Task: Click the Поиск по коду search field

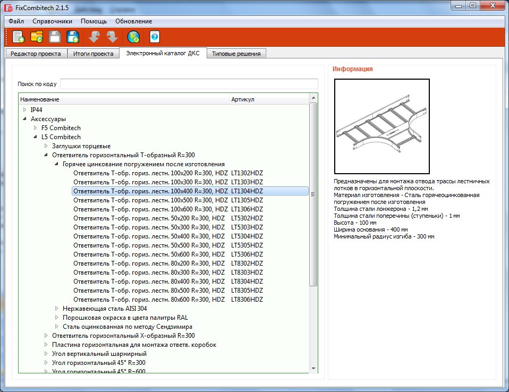Action: [189, 84]
